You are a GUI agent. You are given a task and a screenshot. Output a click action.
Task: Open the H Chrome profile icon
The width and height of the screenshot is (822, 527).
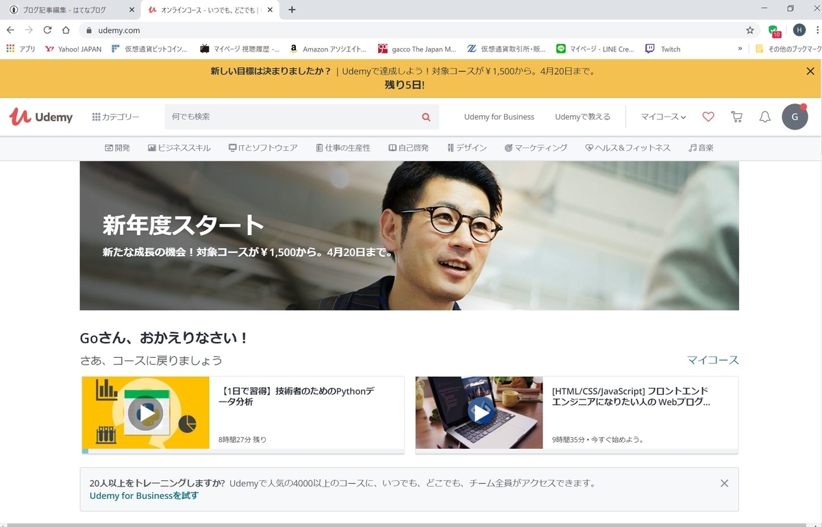coord(799,30)
